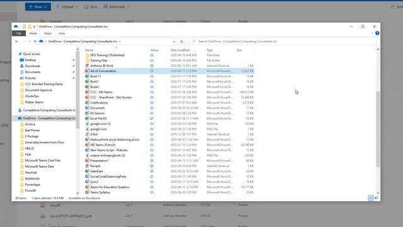Select Harbourfront social distancing picnic file
403x227 pixels.
[x=115, y=139]
